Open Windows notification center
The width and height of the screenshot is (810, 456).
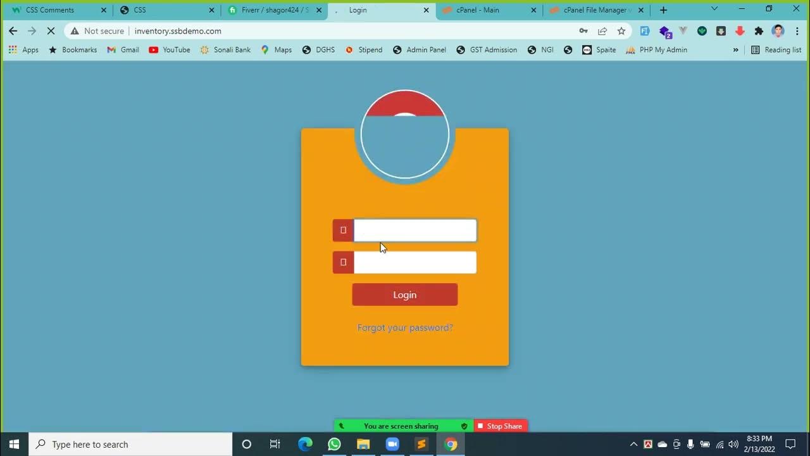click(790, 444)
